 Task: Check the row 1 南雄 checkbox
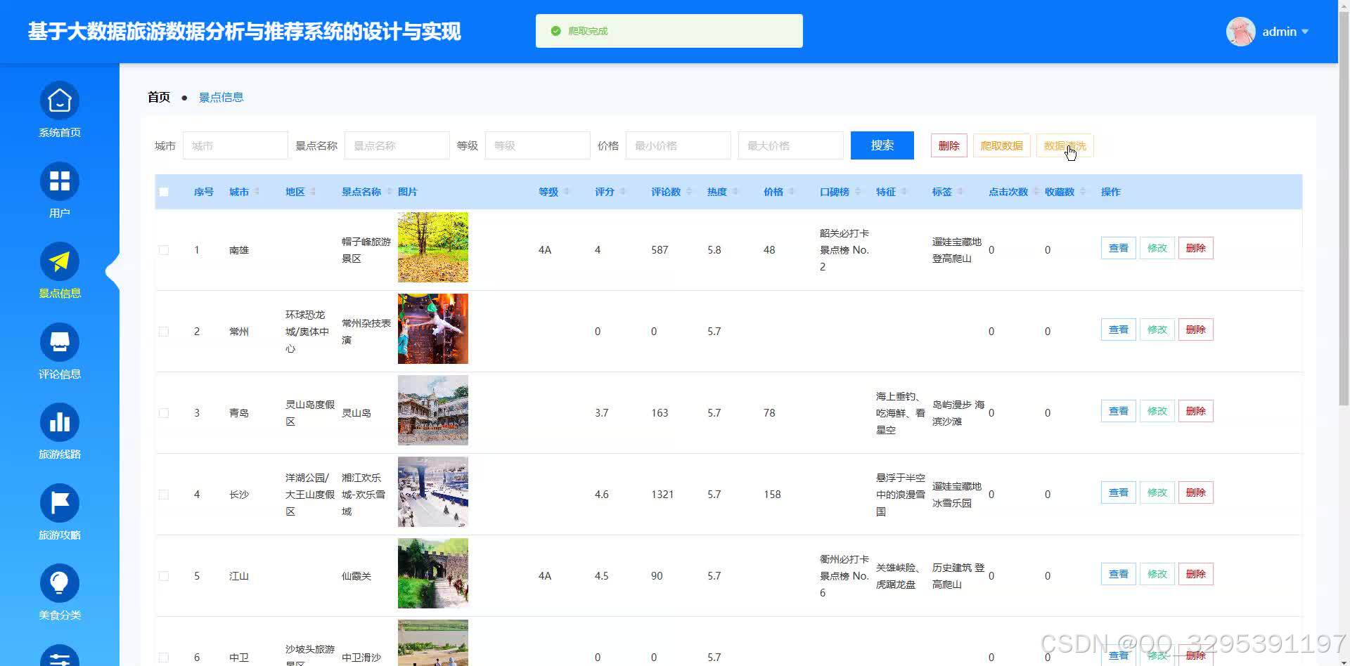tap(164, 250)
